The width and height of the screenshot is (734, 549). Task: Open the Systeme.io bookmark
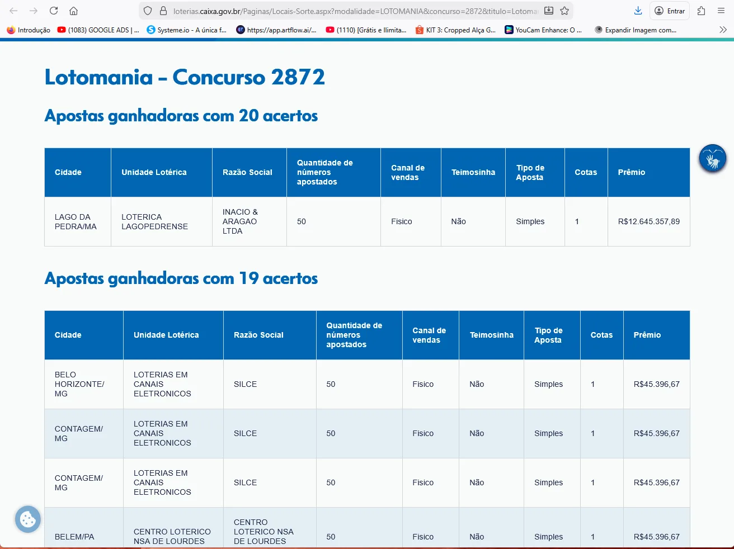pos(187,30)
